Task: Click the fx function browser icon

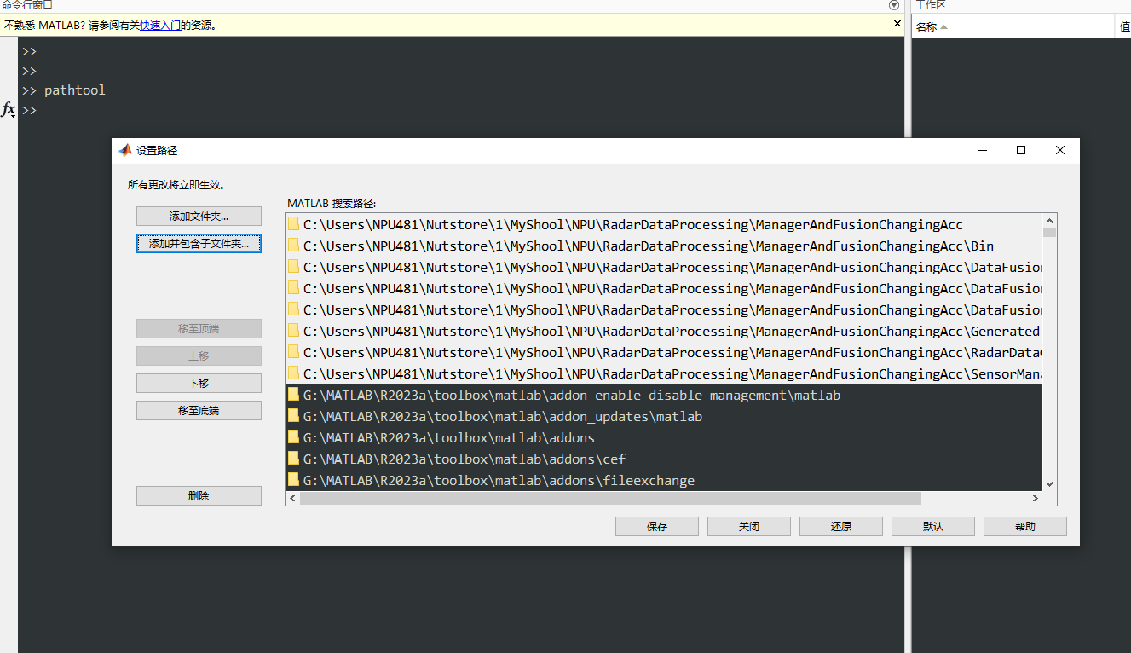Action: point(9,110)
